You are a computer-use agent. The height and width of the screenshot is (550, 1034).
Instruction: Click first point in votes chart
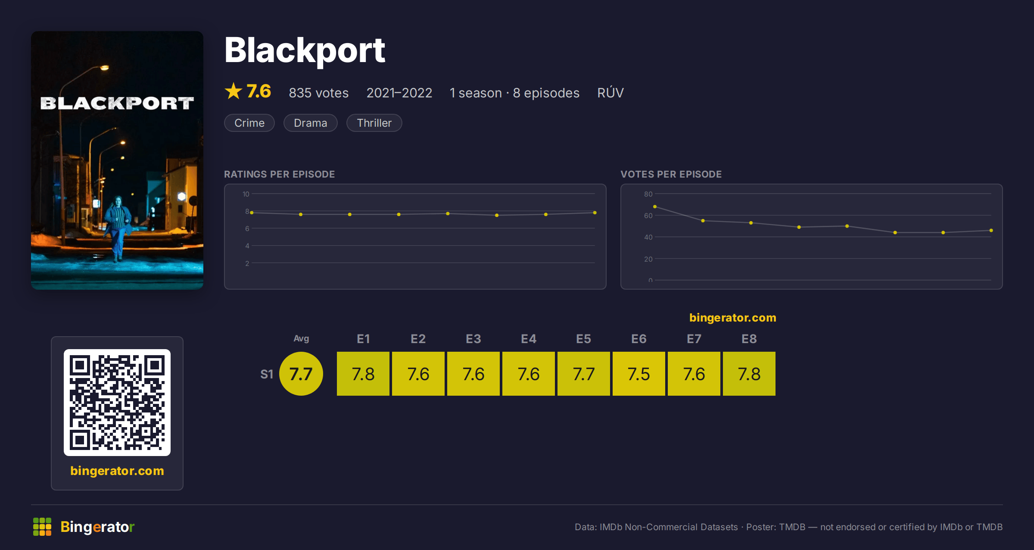pos(655,206)
